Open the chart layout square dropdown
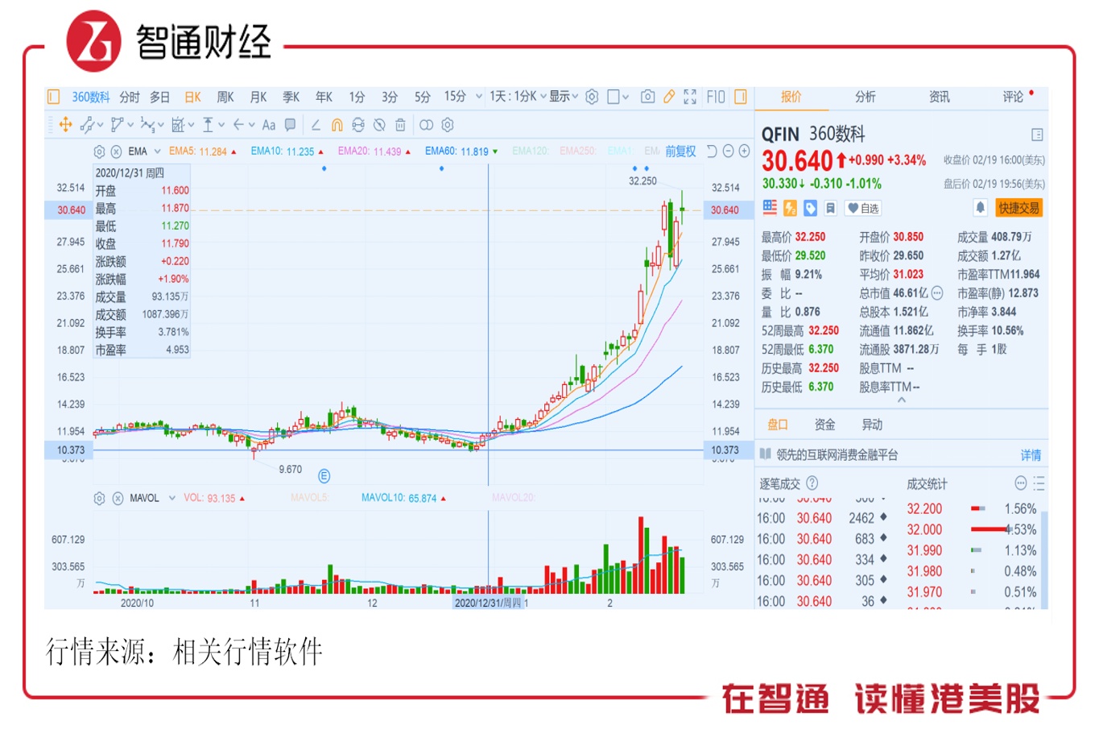This screenshot has width=1099, height=738. 618,97
